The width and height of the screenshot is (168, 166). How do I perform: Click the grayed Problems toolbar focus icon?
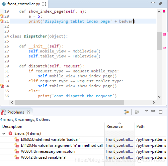pyautogui.click(x=137, y=112)
